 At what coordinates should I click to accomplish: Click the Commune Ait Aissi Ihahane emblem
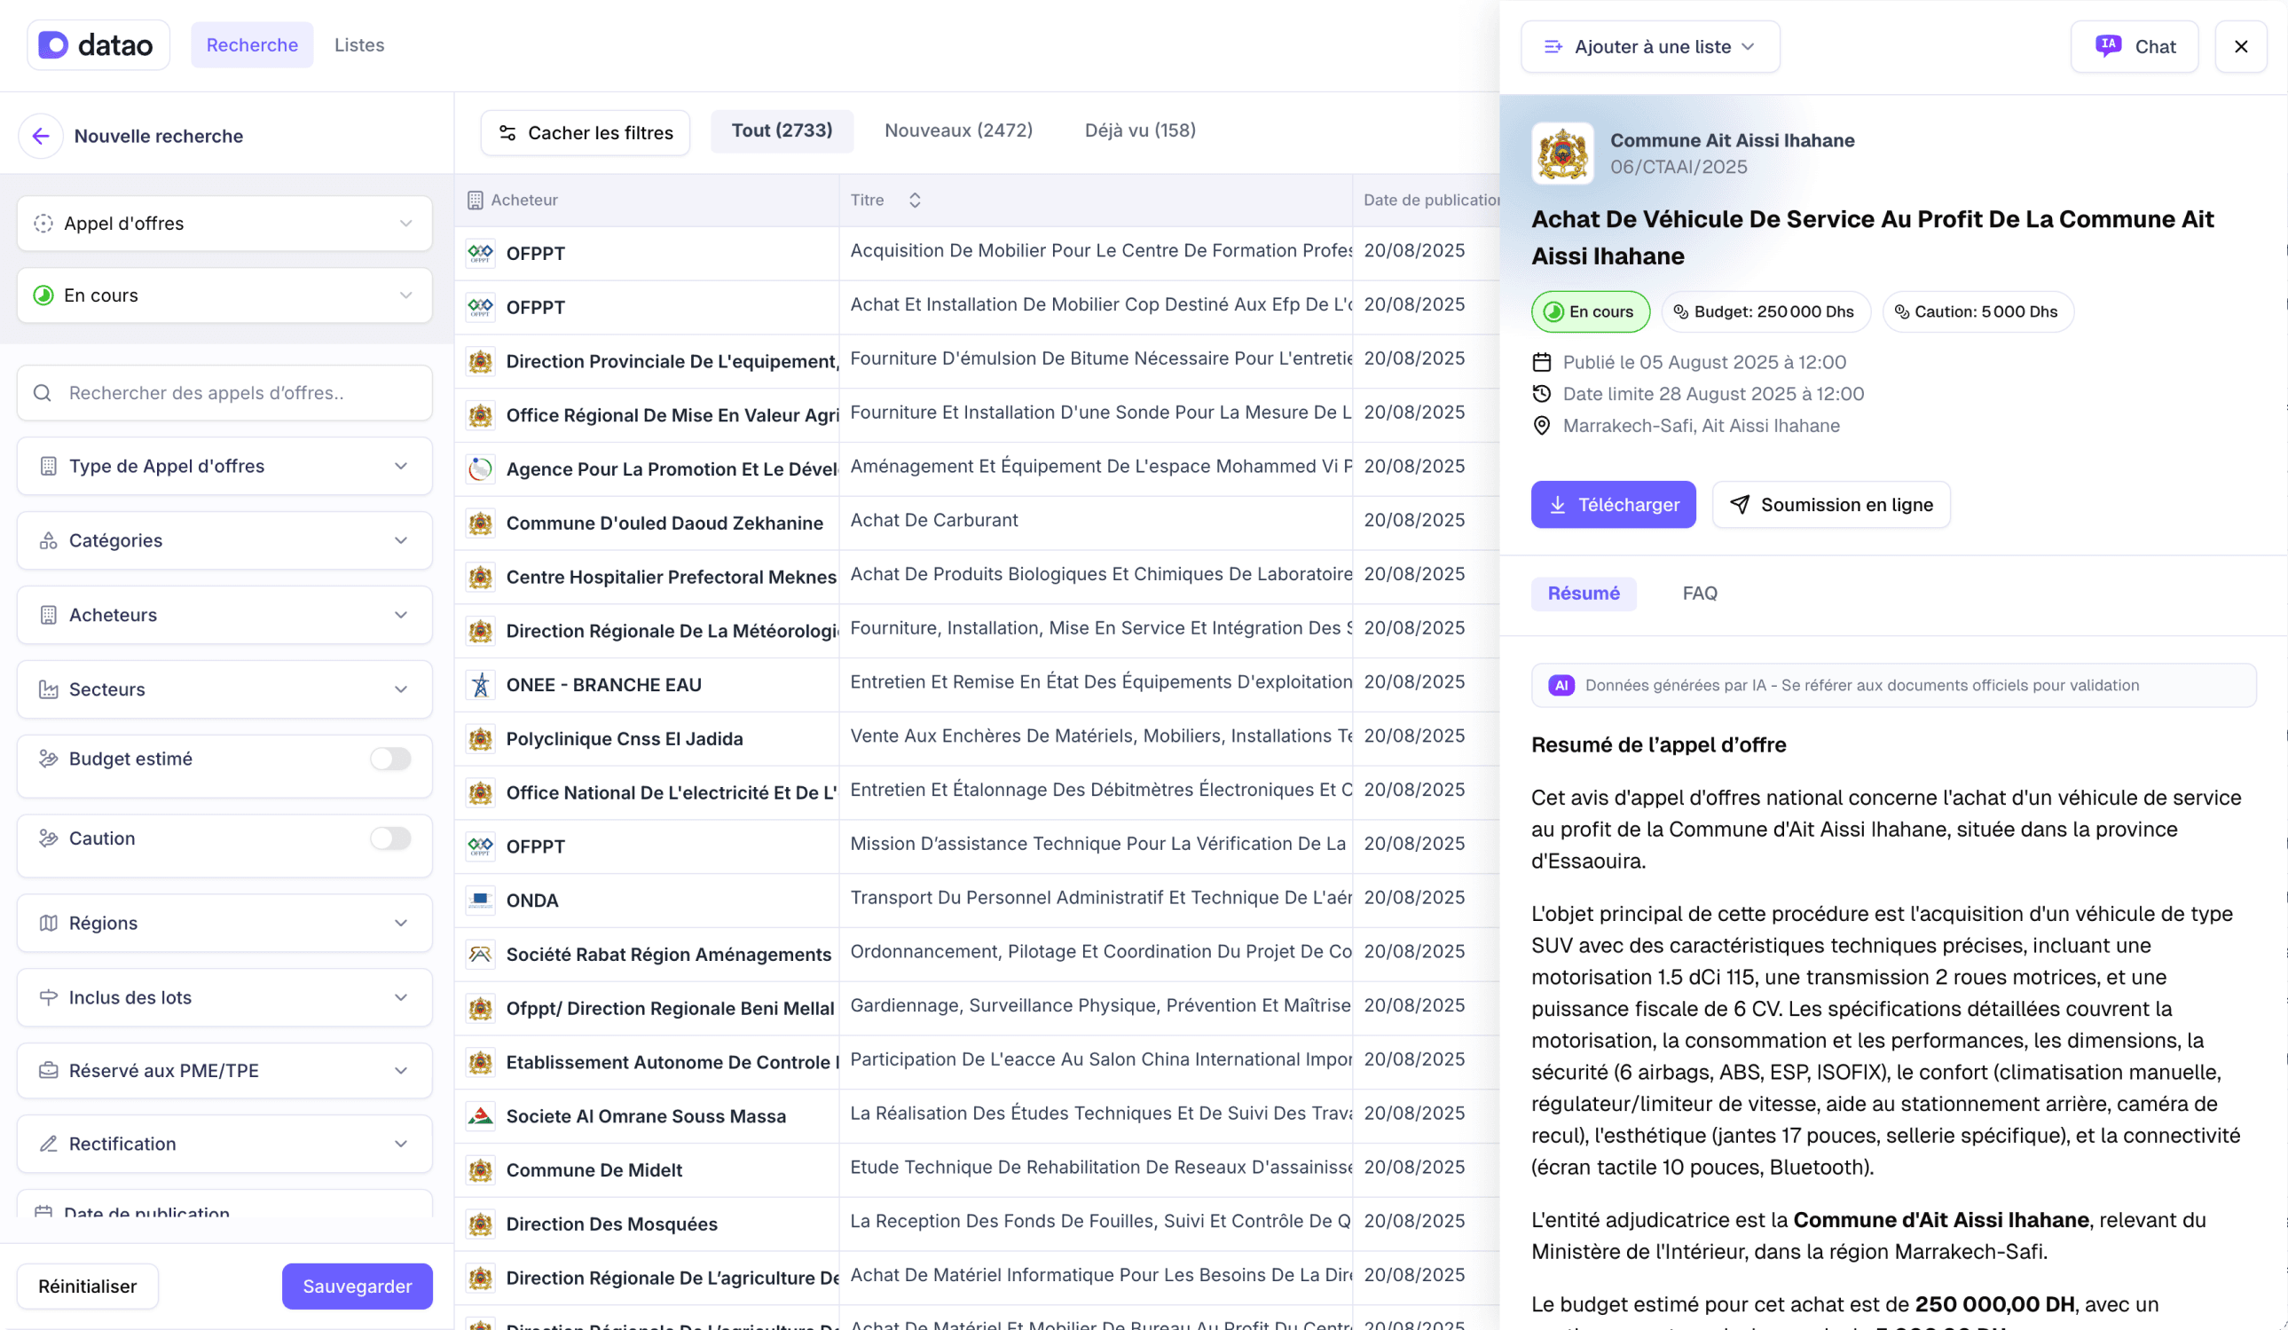pos(1561,153)
